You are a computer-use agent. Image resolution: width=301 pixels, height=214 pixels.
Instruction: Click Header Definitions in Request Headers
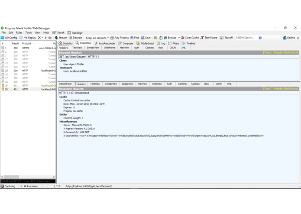285,52
